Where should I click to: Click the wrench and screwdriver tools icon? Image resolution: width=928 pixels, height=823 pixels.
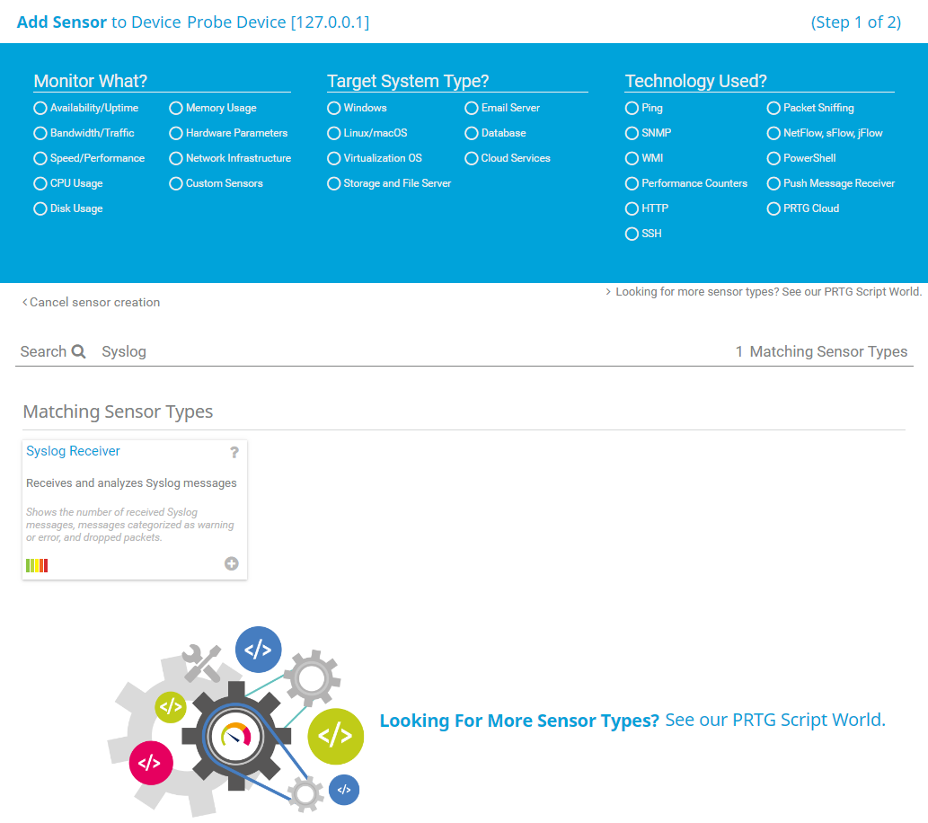click(x=201, y=664)
